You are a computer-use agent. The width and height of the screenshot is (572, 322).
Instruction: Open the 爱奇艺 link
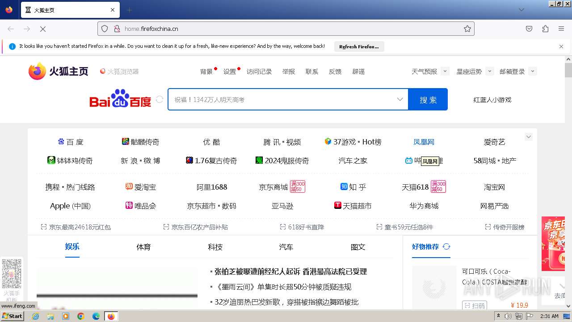pyautogui.click(x=494, y=142)
